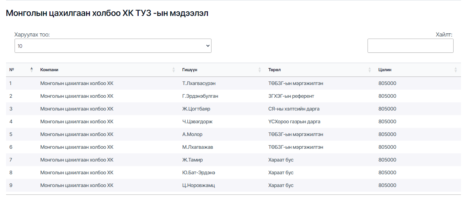Screen dimensions: 466x198
Task: Sort table by Цалин header label
Action: (x=385, y=70)
